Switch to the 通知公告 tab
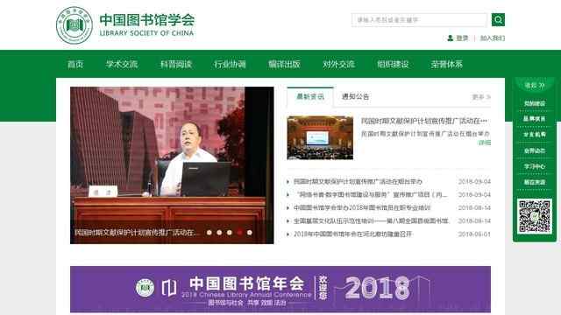The width and height of the screenshot is (561, 315). [x=355, y=96]
